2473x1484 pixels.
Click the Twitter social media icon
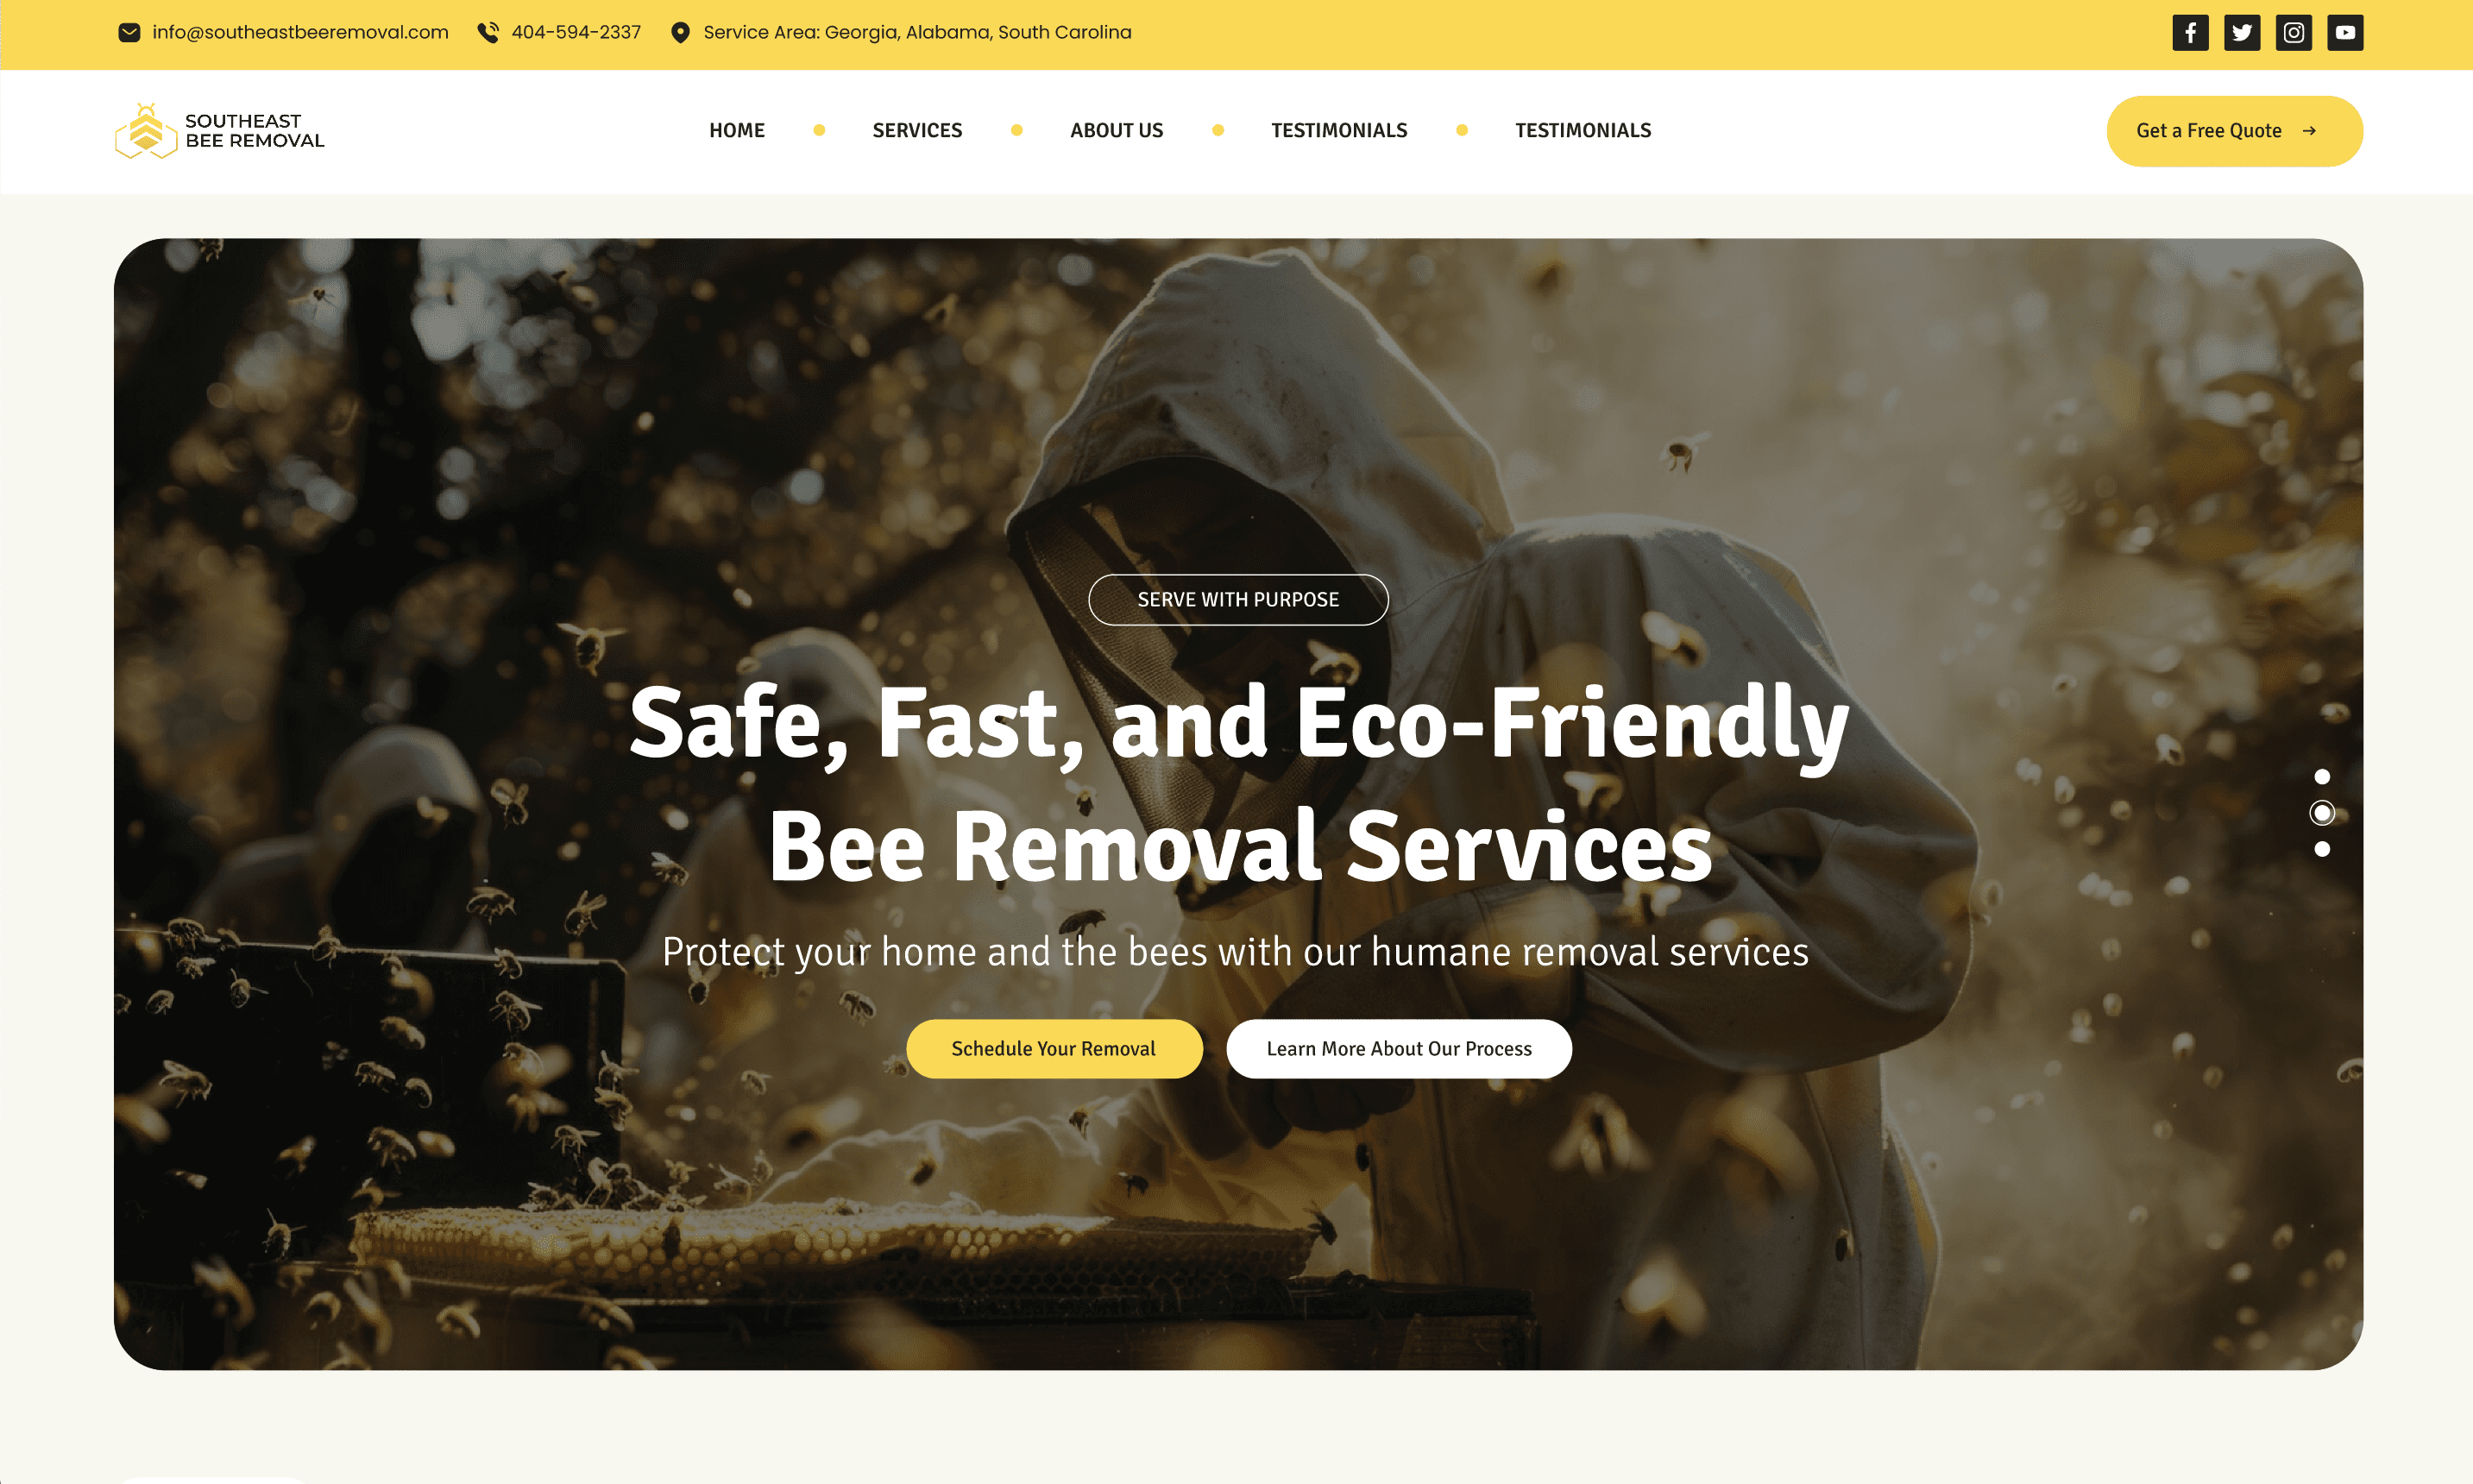click(2242, 32)
